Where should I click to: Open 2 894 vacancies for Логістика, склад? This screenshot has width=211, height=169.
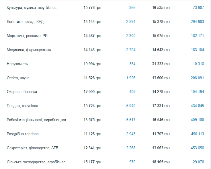131,22
